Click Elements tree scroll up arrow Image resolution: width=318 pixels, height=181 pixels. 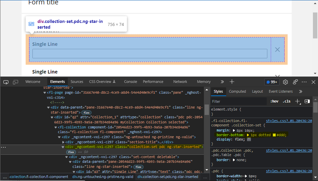click(207, 90)
